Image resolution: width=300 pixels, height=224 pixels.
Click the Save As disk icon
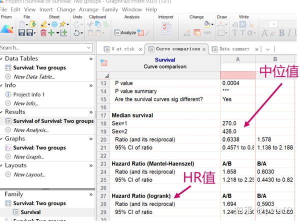[x=29, y=32]
